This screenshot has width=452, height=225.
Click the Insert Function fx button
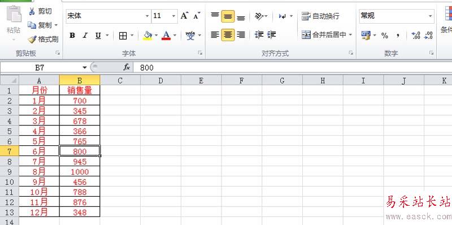[x=127, y=68]
